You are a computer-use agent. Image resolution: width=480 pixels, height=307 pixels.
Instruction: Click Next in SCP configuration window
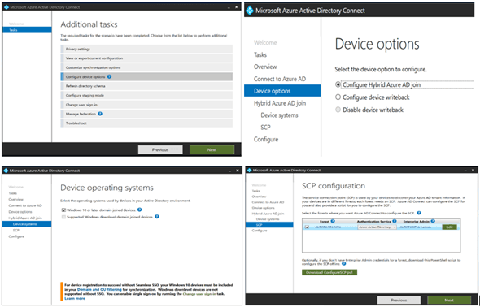(x=449, y=300)
